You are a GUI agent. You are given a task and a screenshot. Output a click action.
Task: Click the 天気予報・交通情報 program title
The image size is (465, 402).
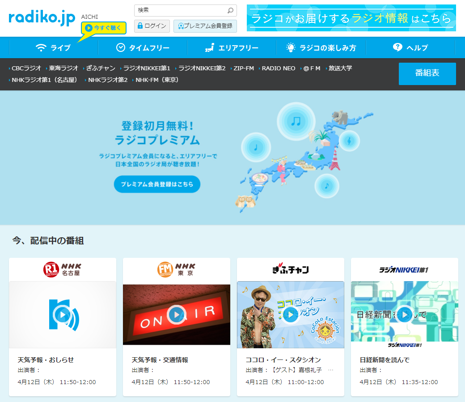(160, 360)
